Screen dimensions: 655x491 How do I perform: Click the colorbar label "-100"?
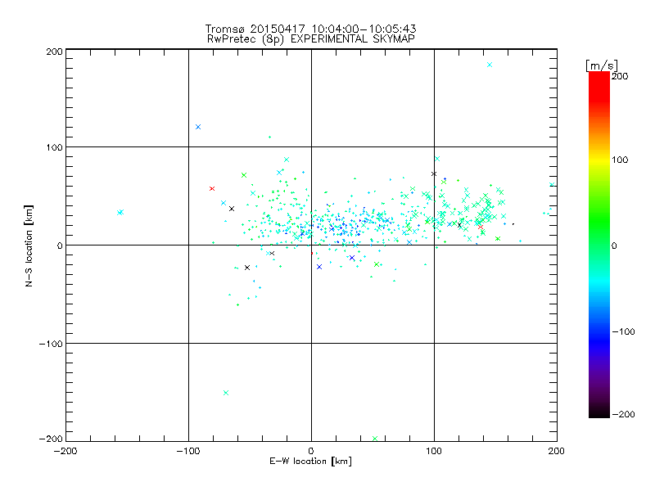pyautogui.click(x=623, y=331)
